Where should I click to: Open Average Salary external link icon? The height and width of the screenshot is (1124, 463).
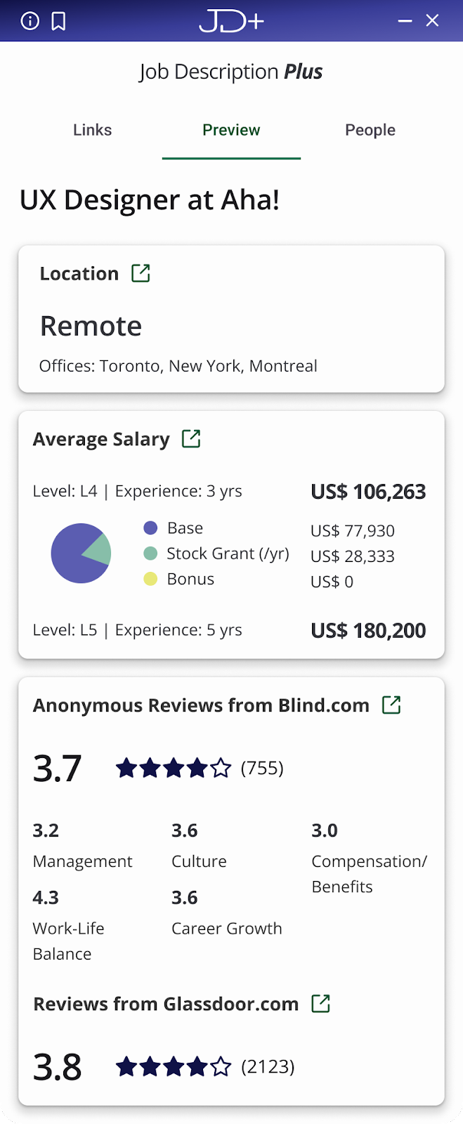point(191,439)
